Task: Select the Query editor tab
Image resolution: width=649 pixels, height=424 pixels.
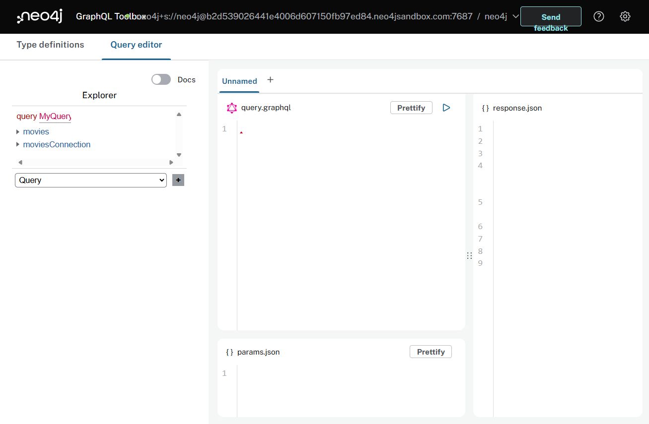Action: click(x=136, y=45)
